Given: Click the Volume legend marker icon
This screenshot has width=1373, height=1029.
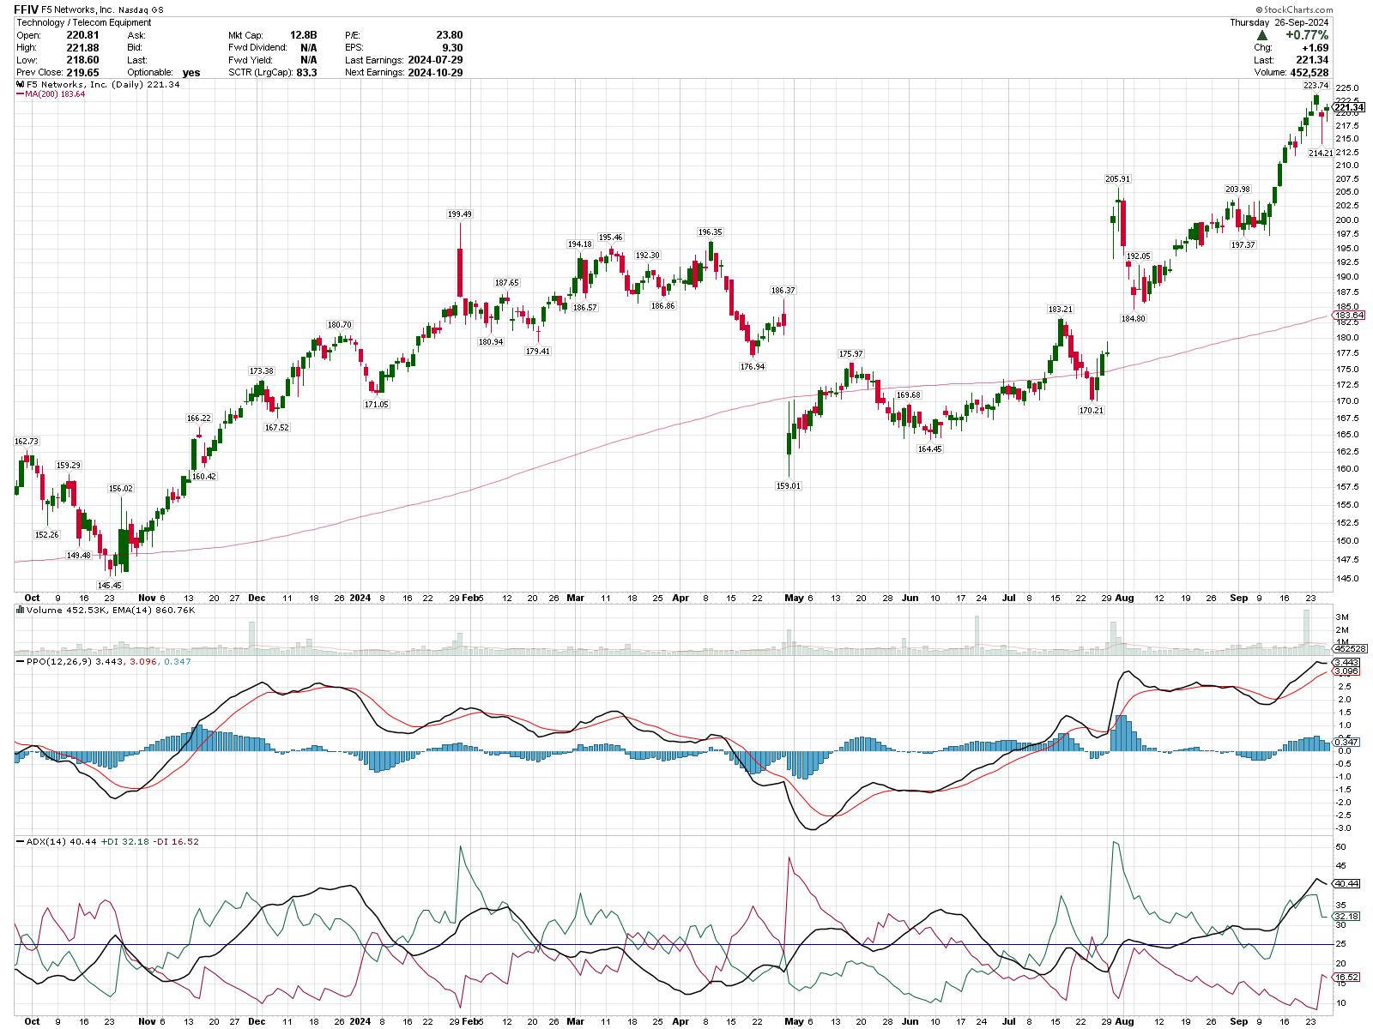Looking at the screenshot, I should pos(21,611).
